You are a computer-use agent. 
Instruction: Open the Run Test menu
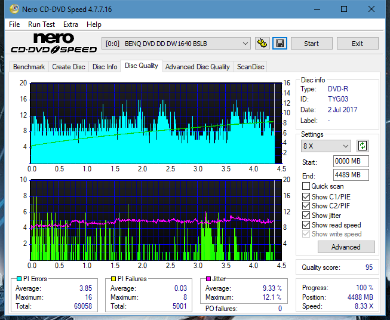[42, 24]
